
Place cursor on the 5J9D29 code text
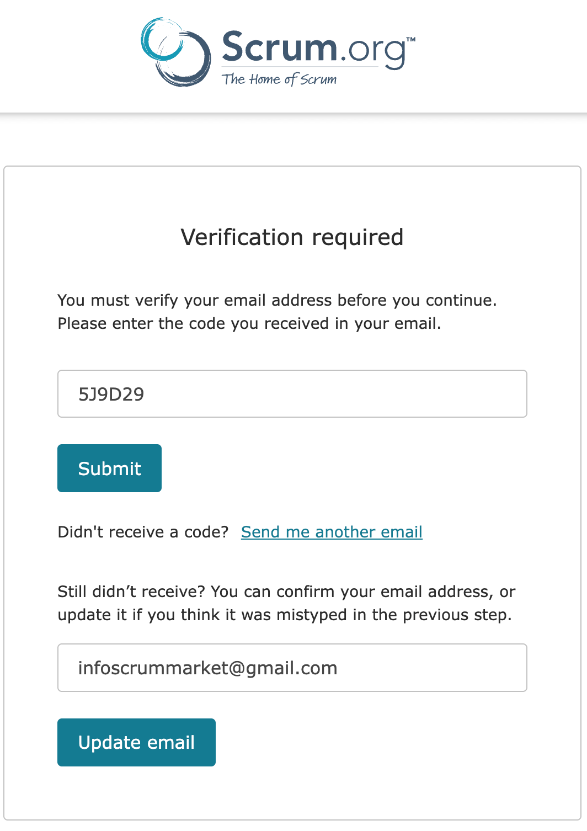(x=111, y=394)
